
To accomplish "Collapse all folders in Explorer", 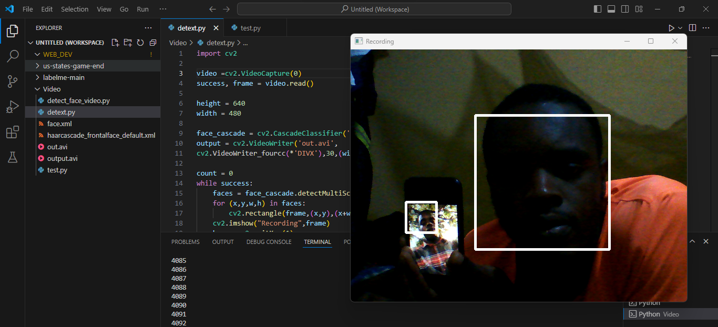I will pyautogui.click(x=153, y=43).
